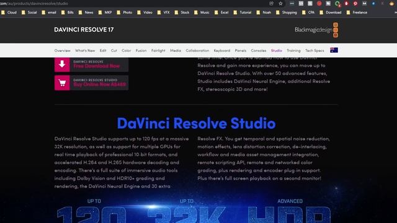Click the Blackmagicdesign logo
397x223 pixels.
click(316, 30)
